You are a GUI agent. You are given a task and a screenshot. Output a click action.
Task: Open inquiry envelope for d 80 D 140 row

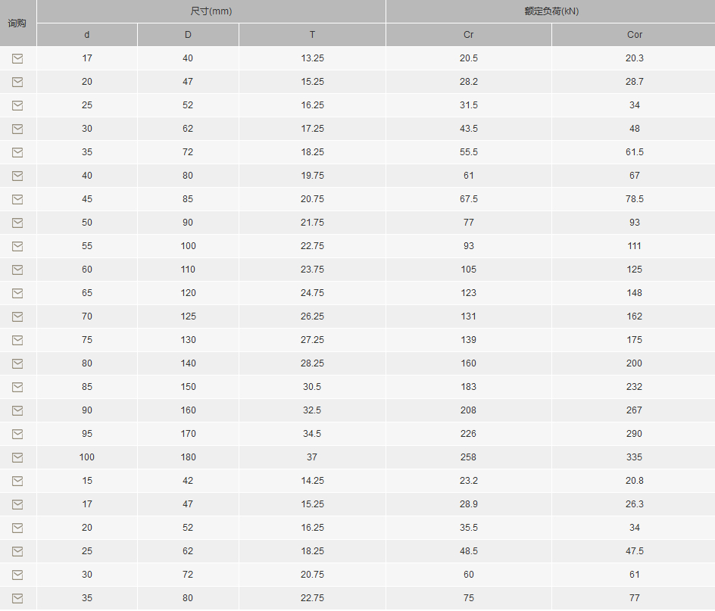[17, 364]
